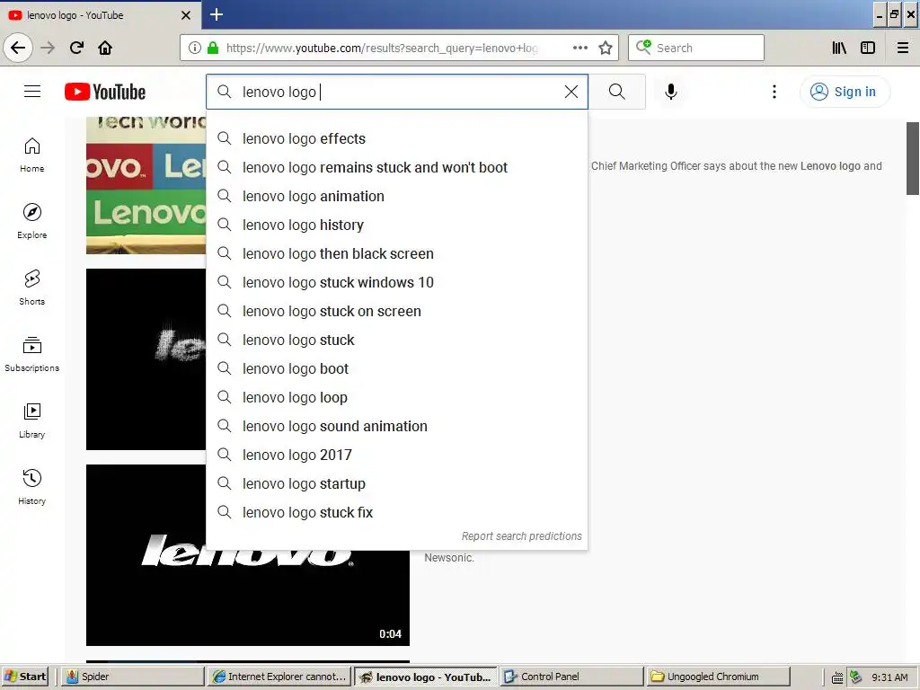Image resolution: width=920 pixels, height=690 pixels.
Task: Clear the YouTube search text with X
Action: click(571, 92)
